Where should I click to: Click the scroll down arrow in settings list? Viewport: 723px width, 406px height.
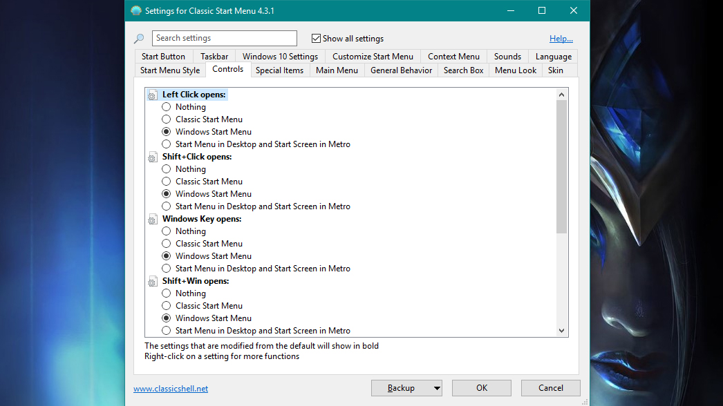coord(561,331)
